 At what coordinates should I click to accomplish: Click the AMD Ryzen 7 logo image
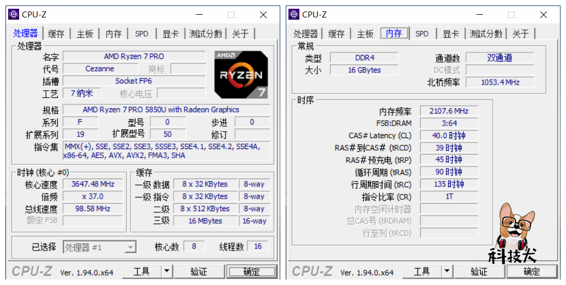point(241,75)
